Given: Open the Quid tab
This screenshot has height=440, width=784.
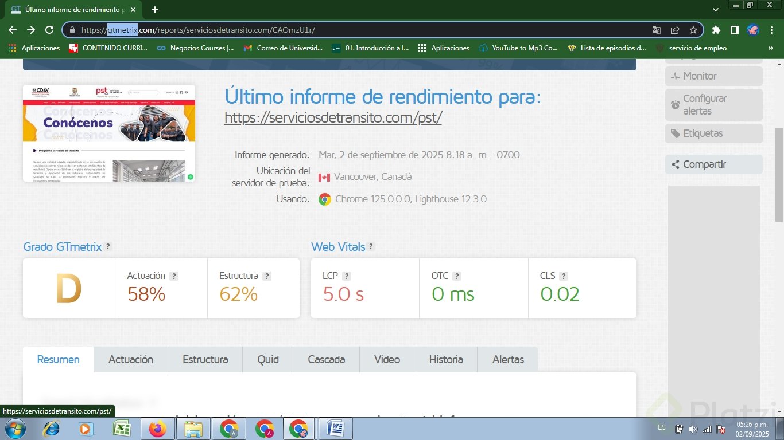Looking at the screenshot, I should (268, 360).
